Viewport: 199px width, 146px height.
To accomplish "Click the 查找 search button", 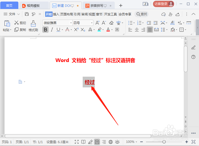I will [142, 14].
